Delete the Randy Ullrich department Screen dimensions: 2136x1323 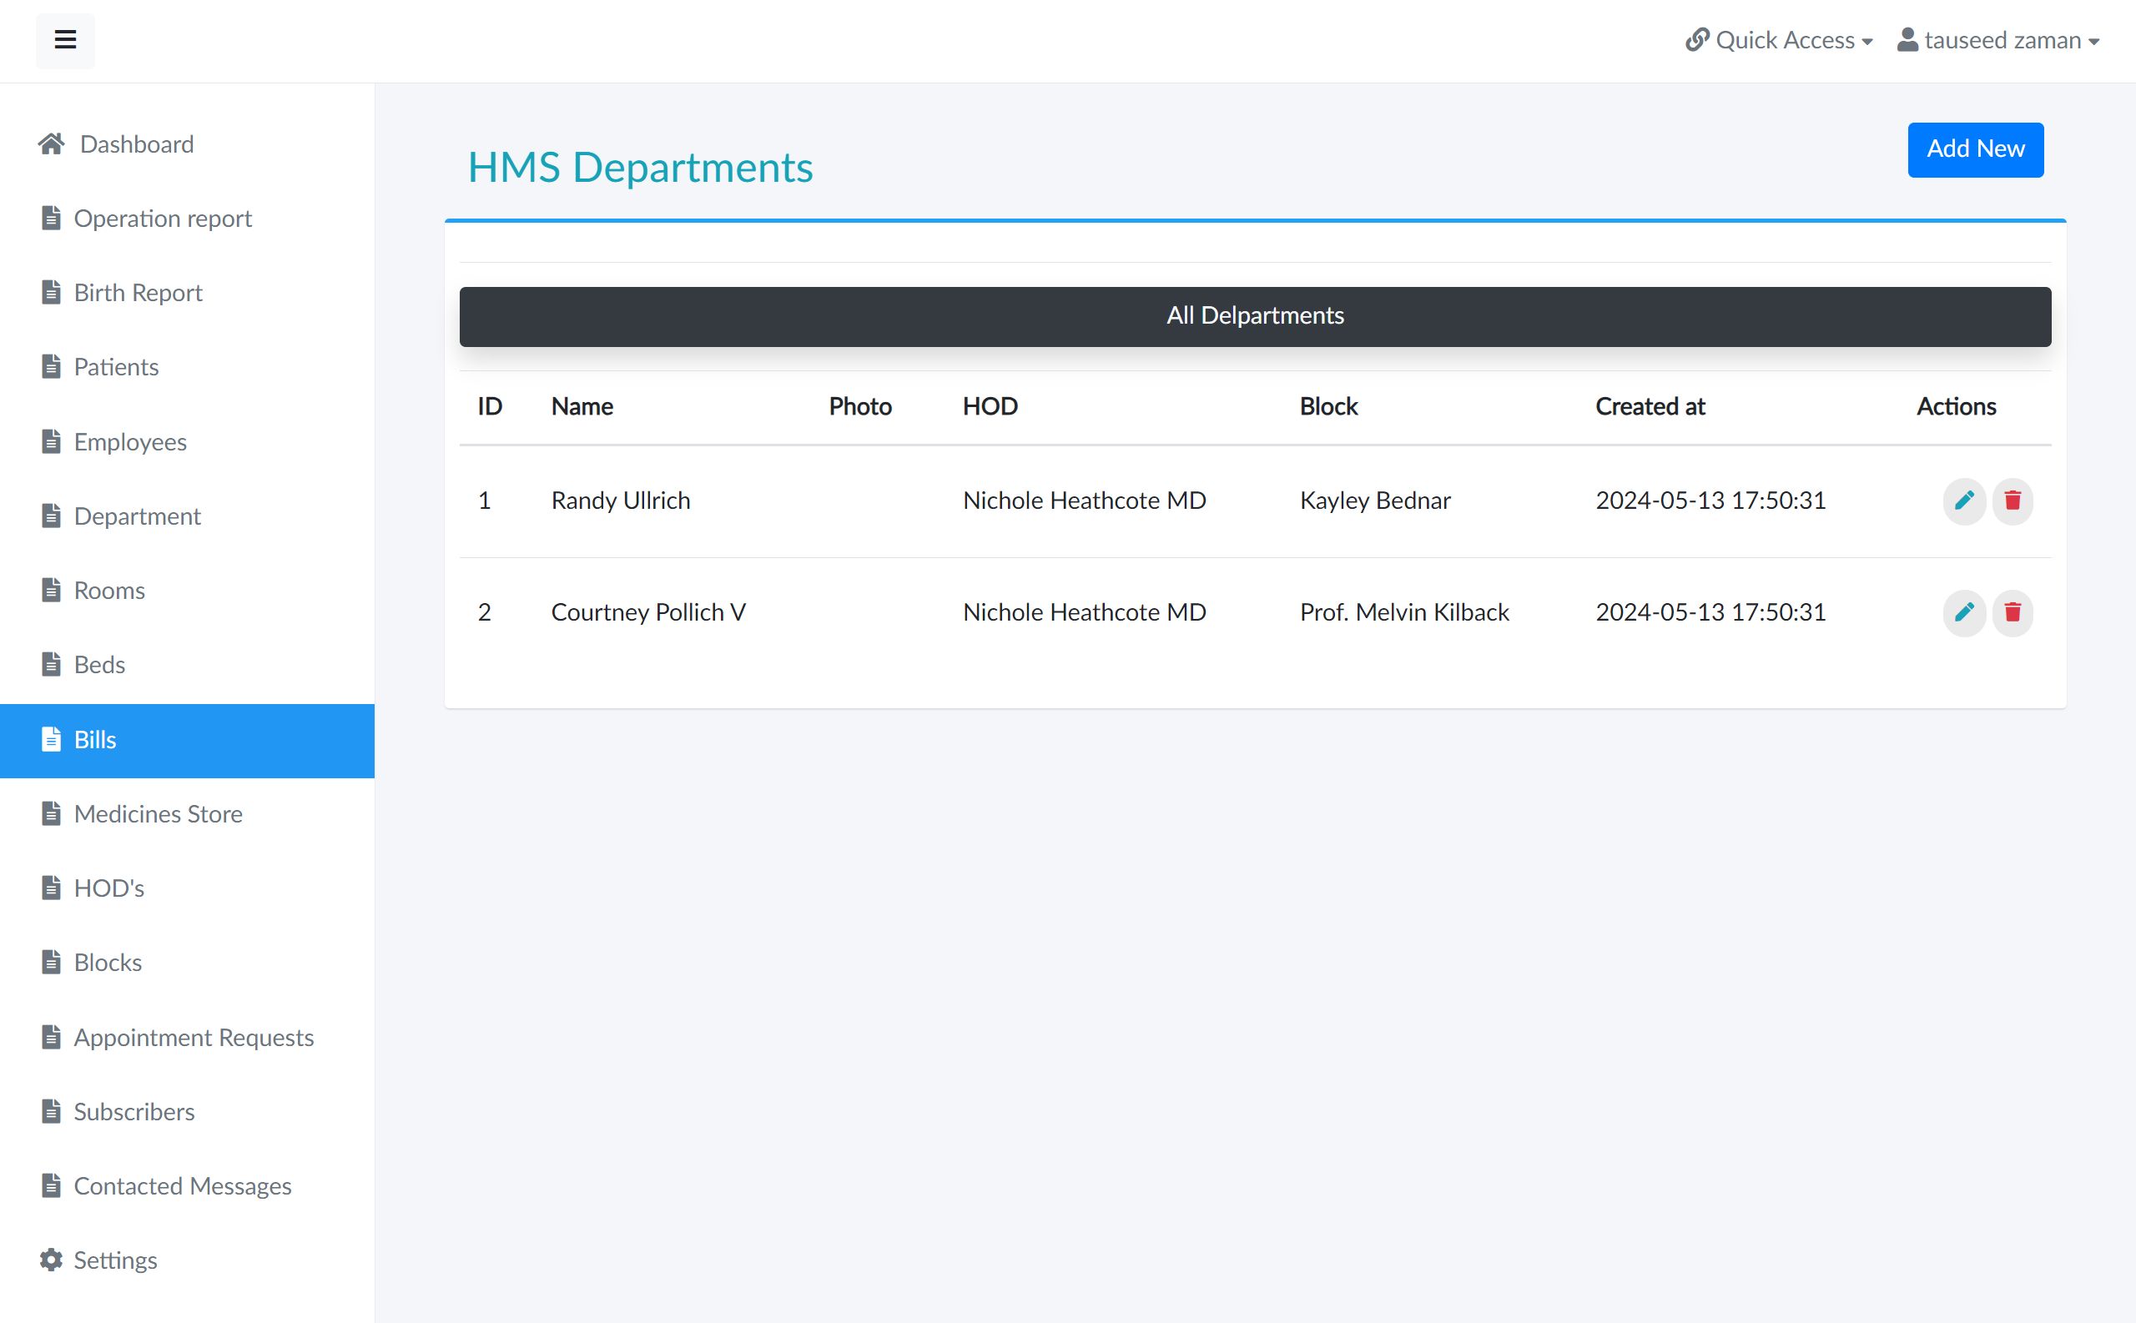tap(2012, 501)
